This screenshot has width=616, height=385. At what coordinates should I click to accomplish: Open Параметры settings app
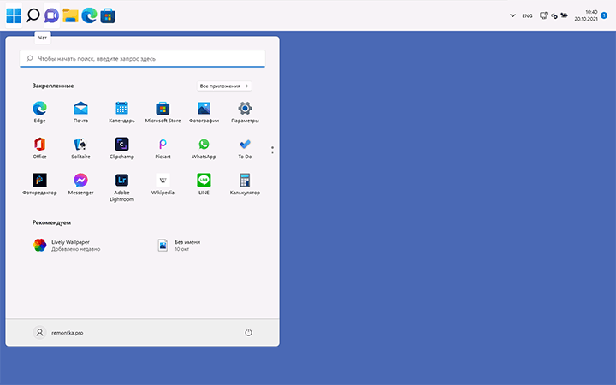pyautogui.click(x=245, y=112)
